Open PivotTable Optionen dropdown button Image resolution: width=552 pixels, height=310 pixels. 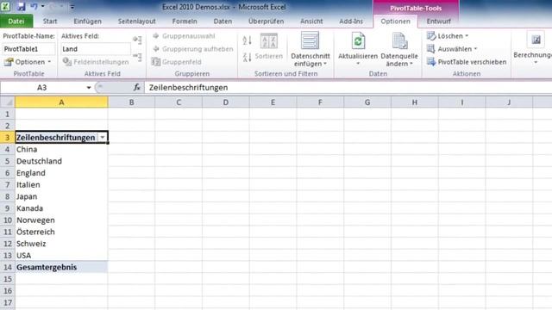28,62
